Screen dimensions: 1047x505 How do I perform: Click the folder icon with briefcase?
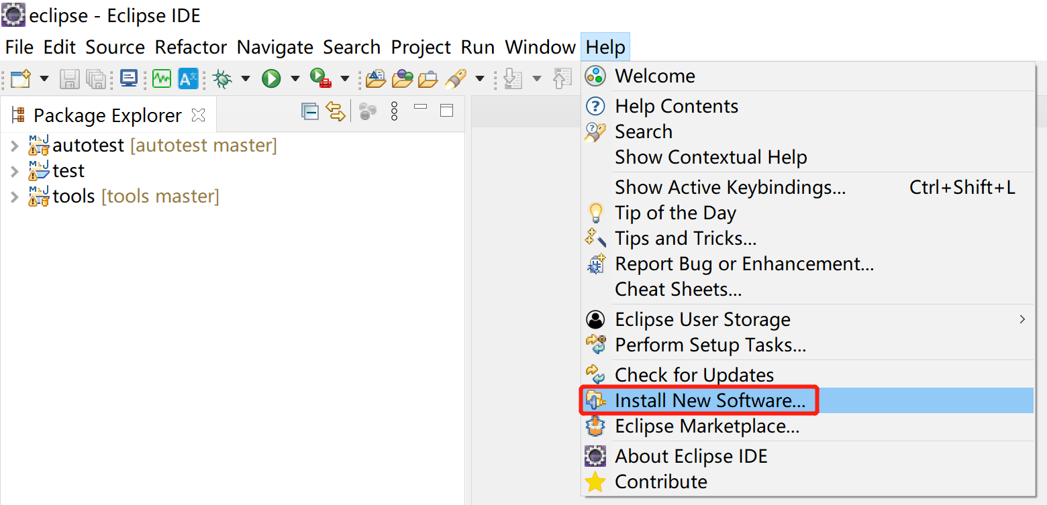point(428,78)
